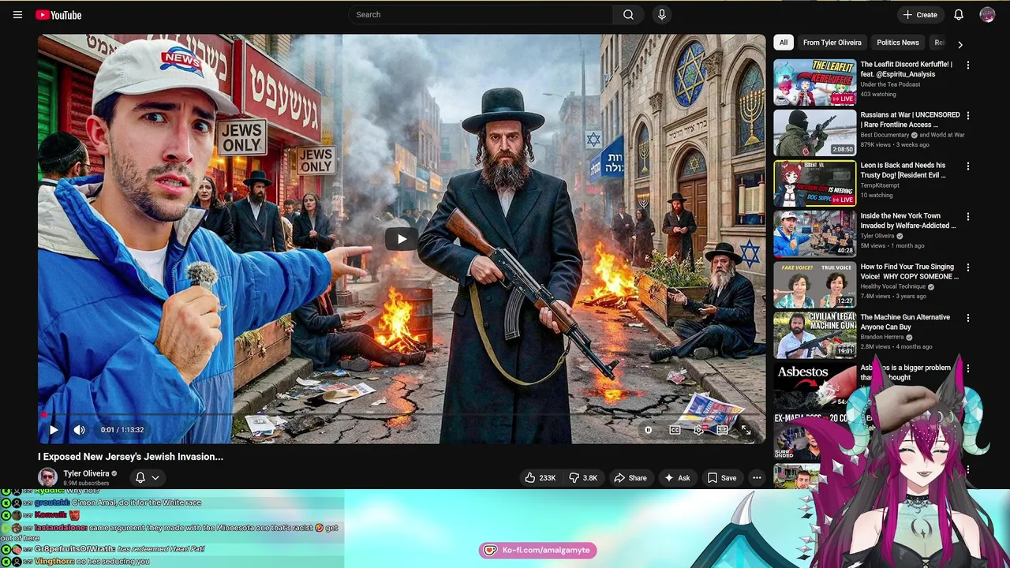Click the 0:01 / 1:13:32 time display
The width and height of the screenshot is (1010, 568).
(x=122, y=430)
